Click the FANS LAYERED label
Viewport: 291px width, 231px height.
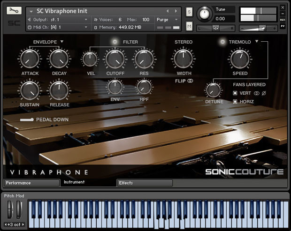tap(249, 85)
